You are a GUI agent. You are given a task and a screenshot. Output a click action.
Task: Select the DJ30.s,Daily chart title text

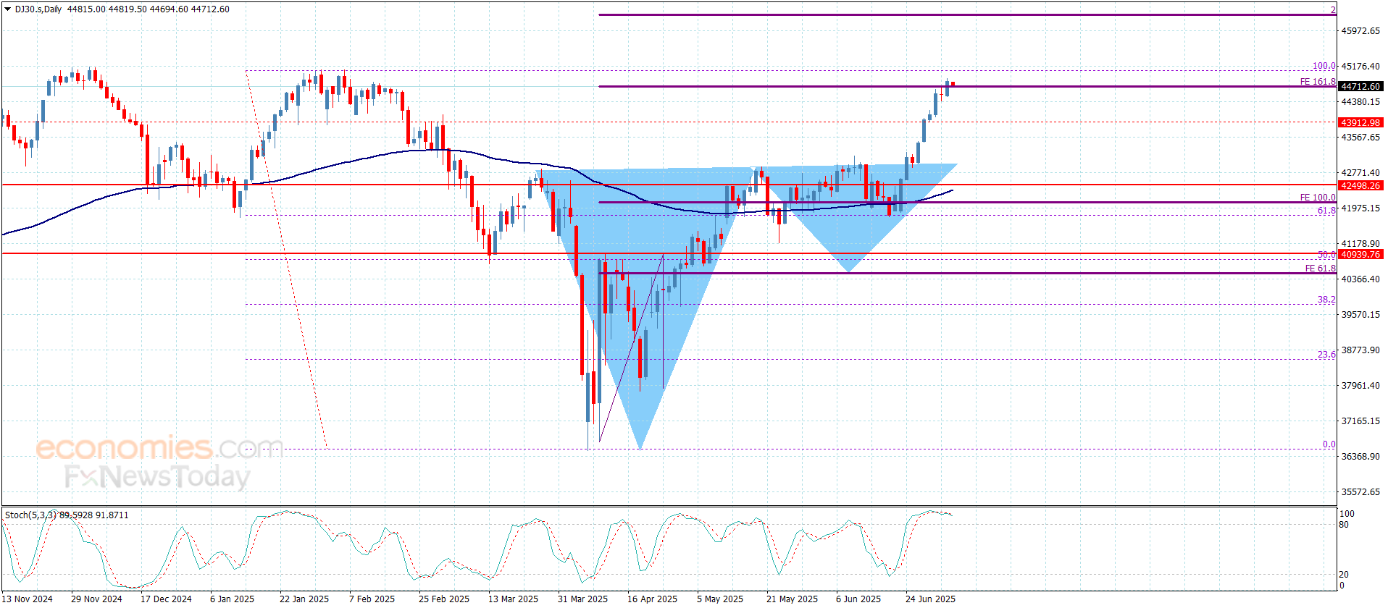coord(38,9)
